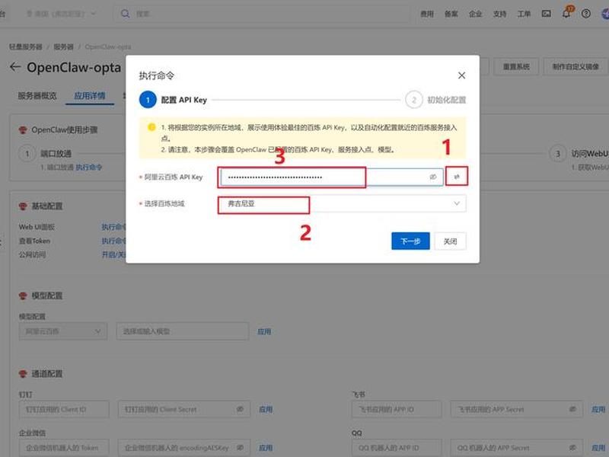Screen dimensions: 609x457
Task: Focus the 企业微信机器人的 Token field
Action: (x=64, y=448)
